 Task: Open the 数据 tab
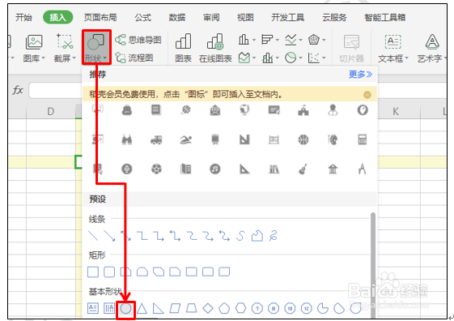(177, 17)
